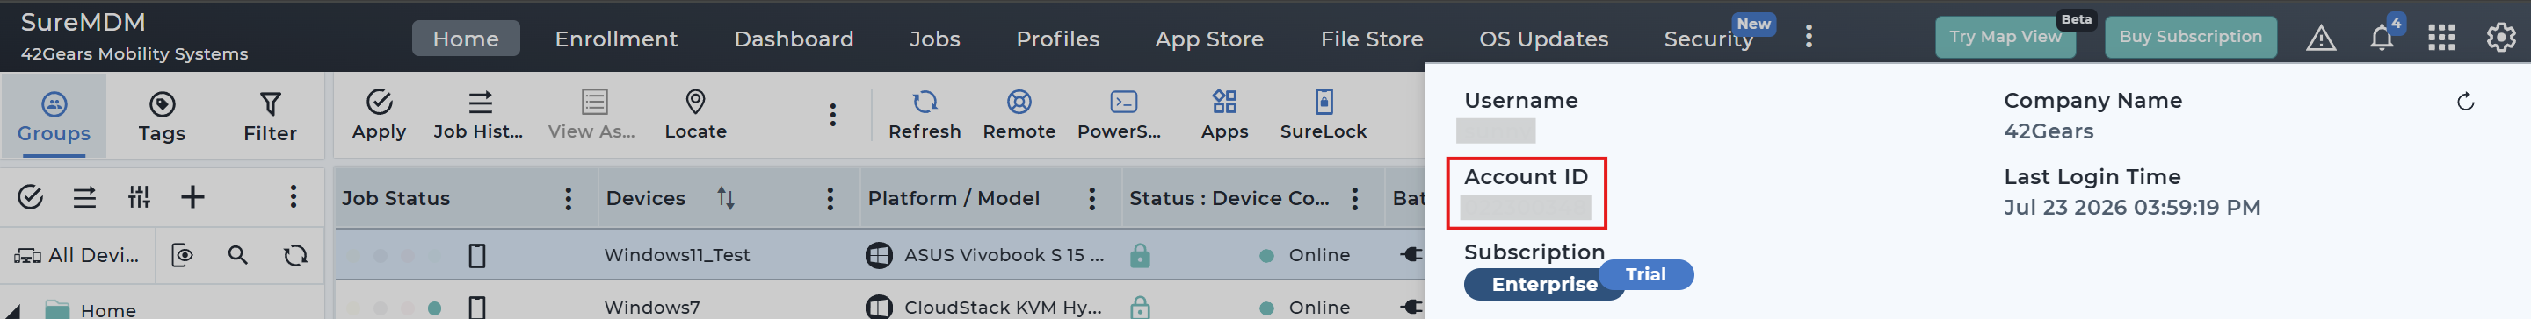This screenshot has height=319, width=2531.
Task: Open the File Store tab
Action: tap(1372, 39)
